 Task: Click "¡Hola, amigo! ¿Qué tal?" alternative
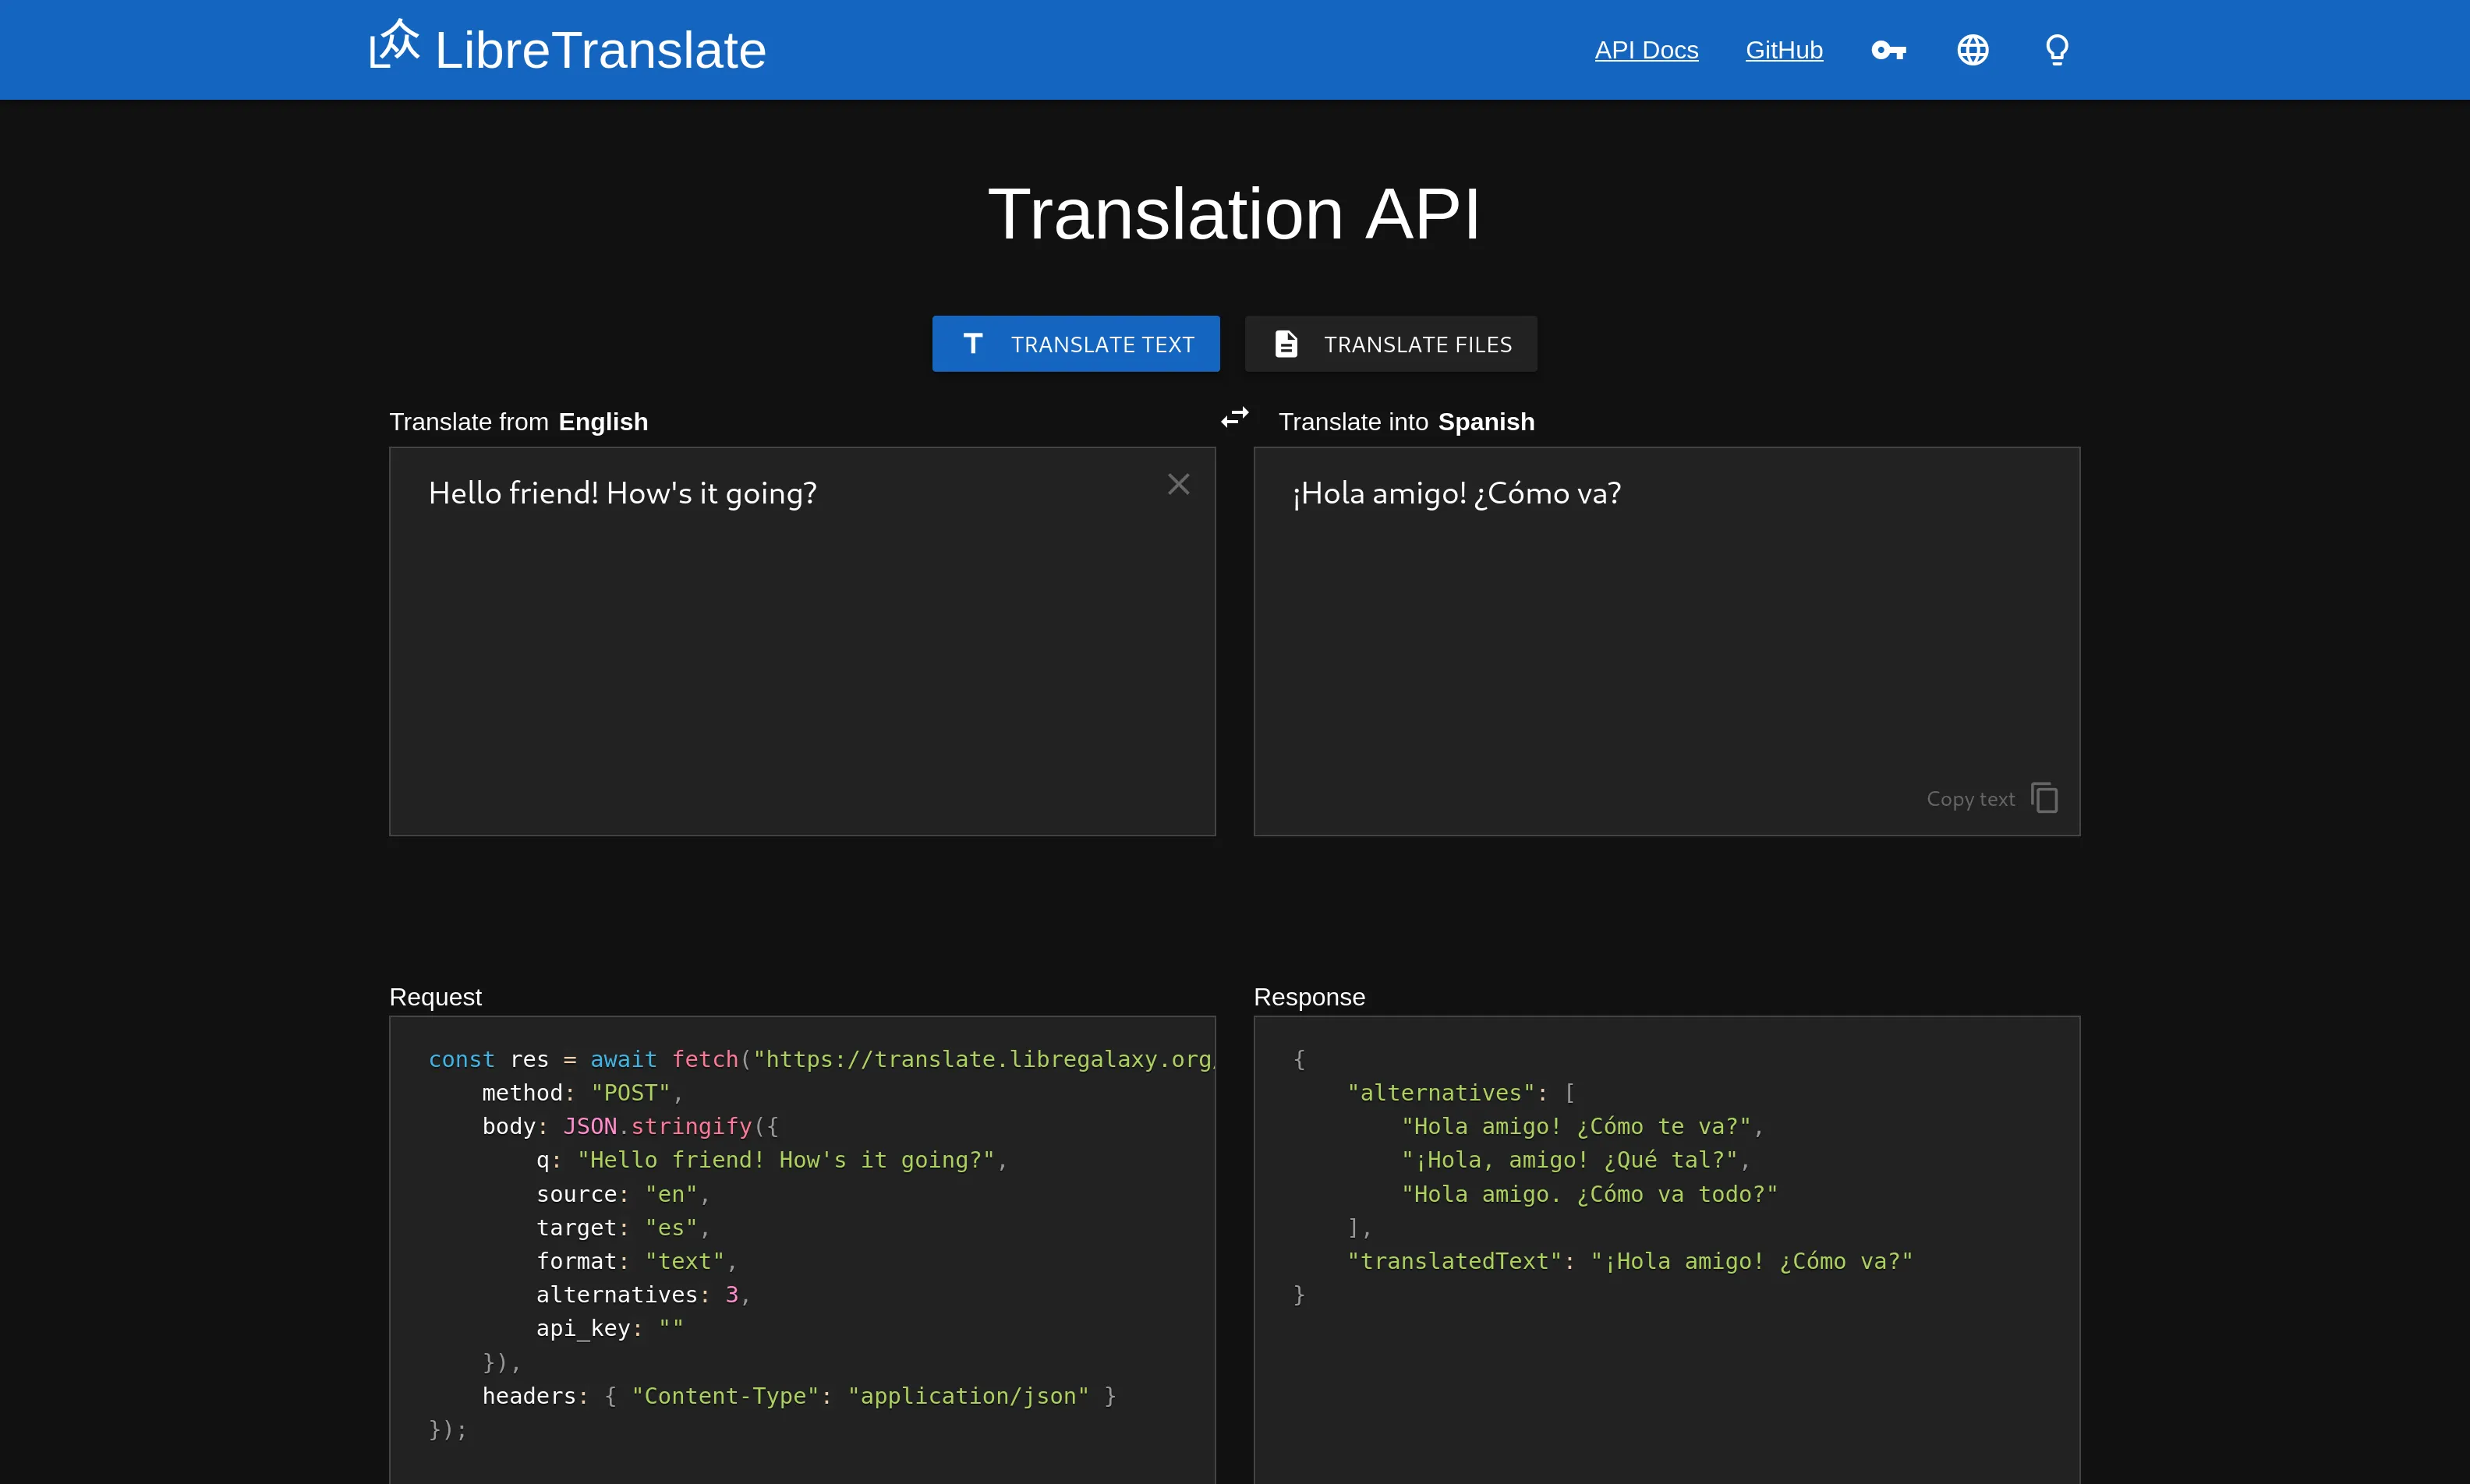click(1576, 1160)
